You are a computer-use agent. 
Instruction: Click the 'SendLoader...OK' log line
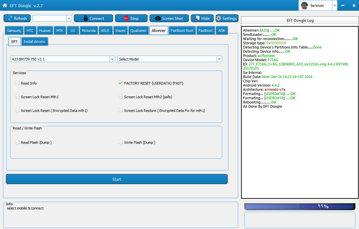(x=260, y=34)
